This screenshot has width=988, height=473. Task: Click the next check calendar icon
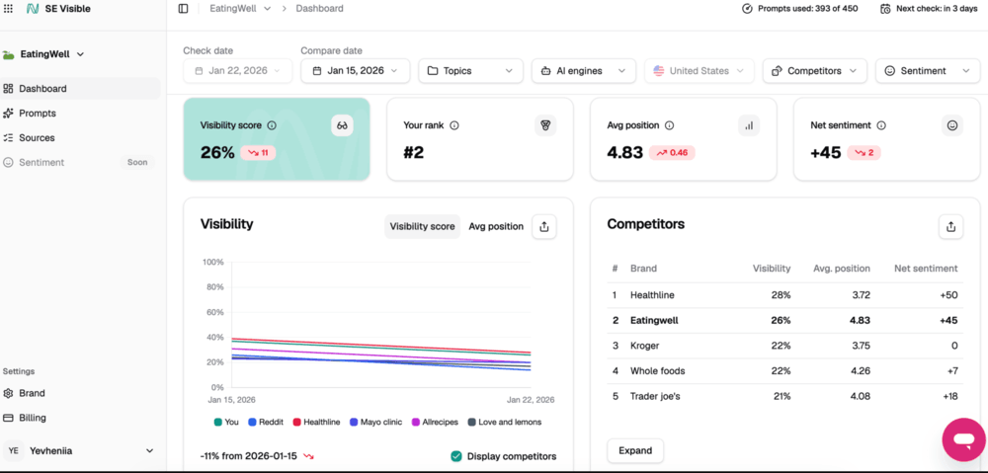885,9
